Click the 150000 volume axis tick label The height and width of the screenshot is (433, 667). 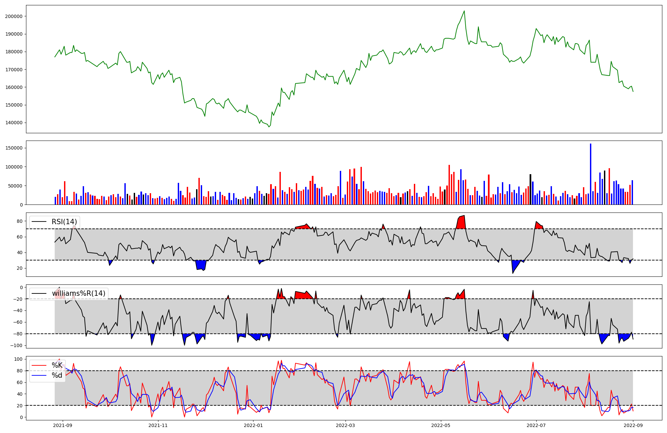click(x=13, y=148)
